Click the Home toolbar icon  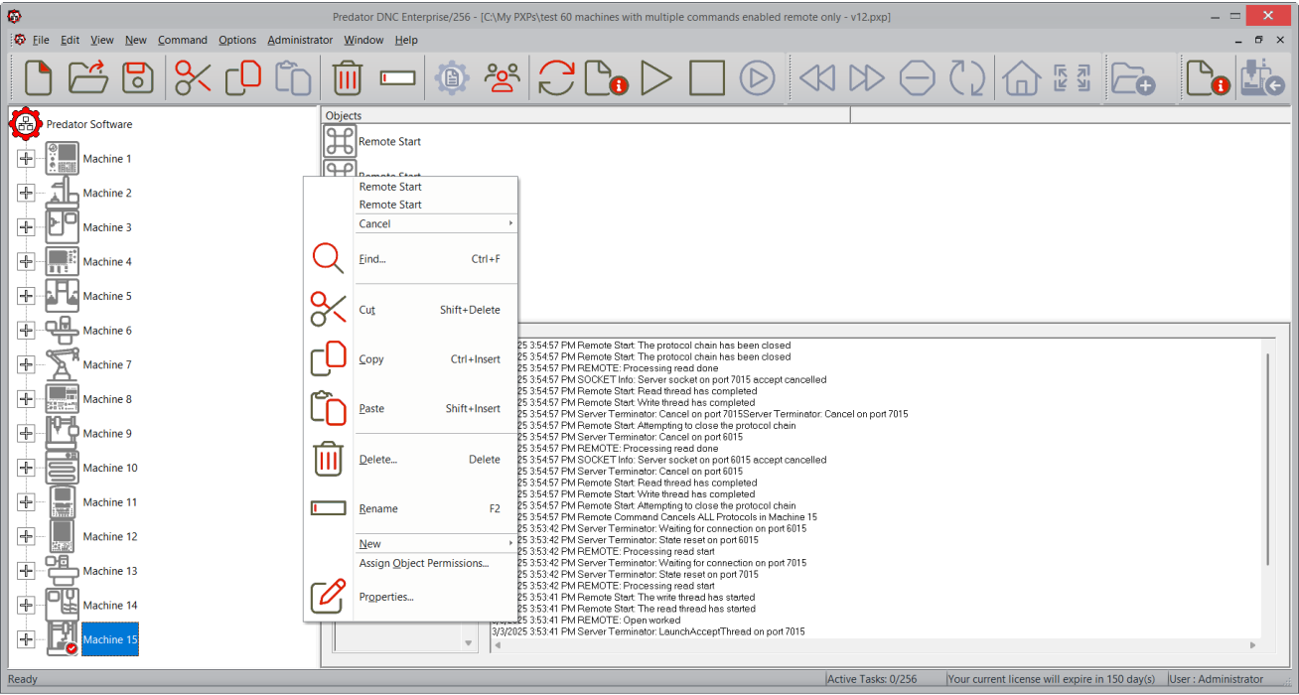click(1021, 77)
